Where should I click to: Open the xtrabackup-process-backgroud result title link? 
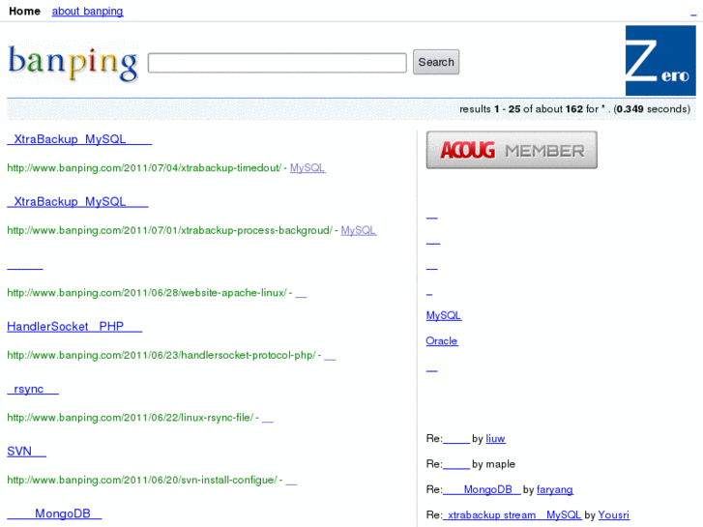(x=77, y=202)
